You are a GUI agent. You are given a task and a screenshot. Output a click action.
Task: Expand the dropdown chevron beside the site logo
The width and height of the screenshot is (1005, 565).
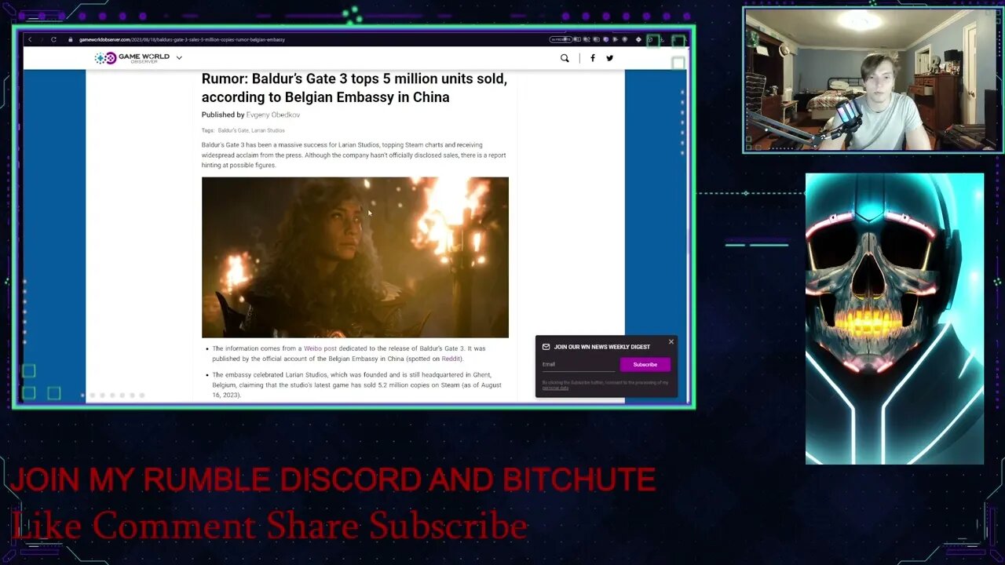(179, 58)
